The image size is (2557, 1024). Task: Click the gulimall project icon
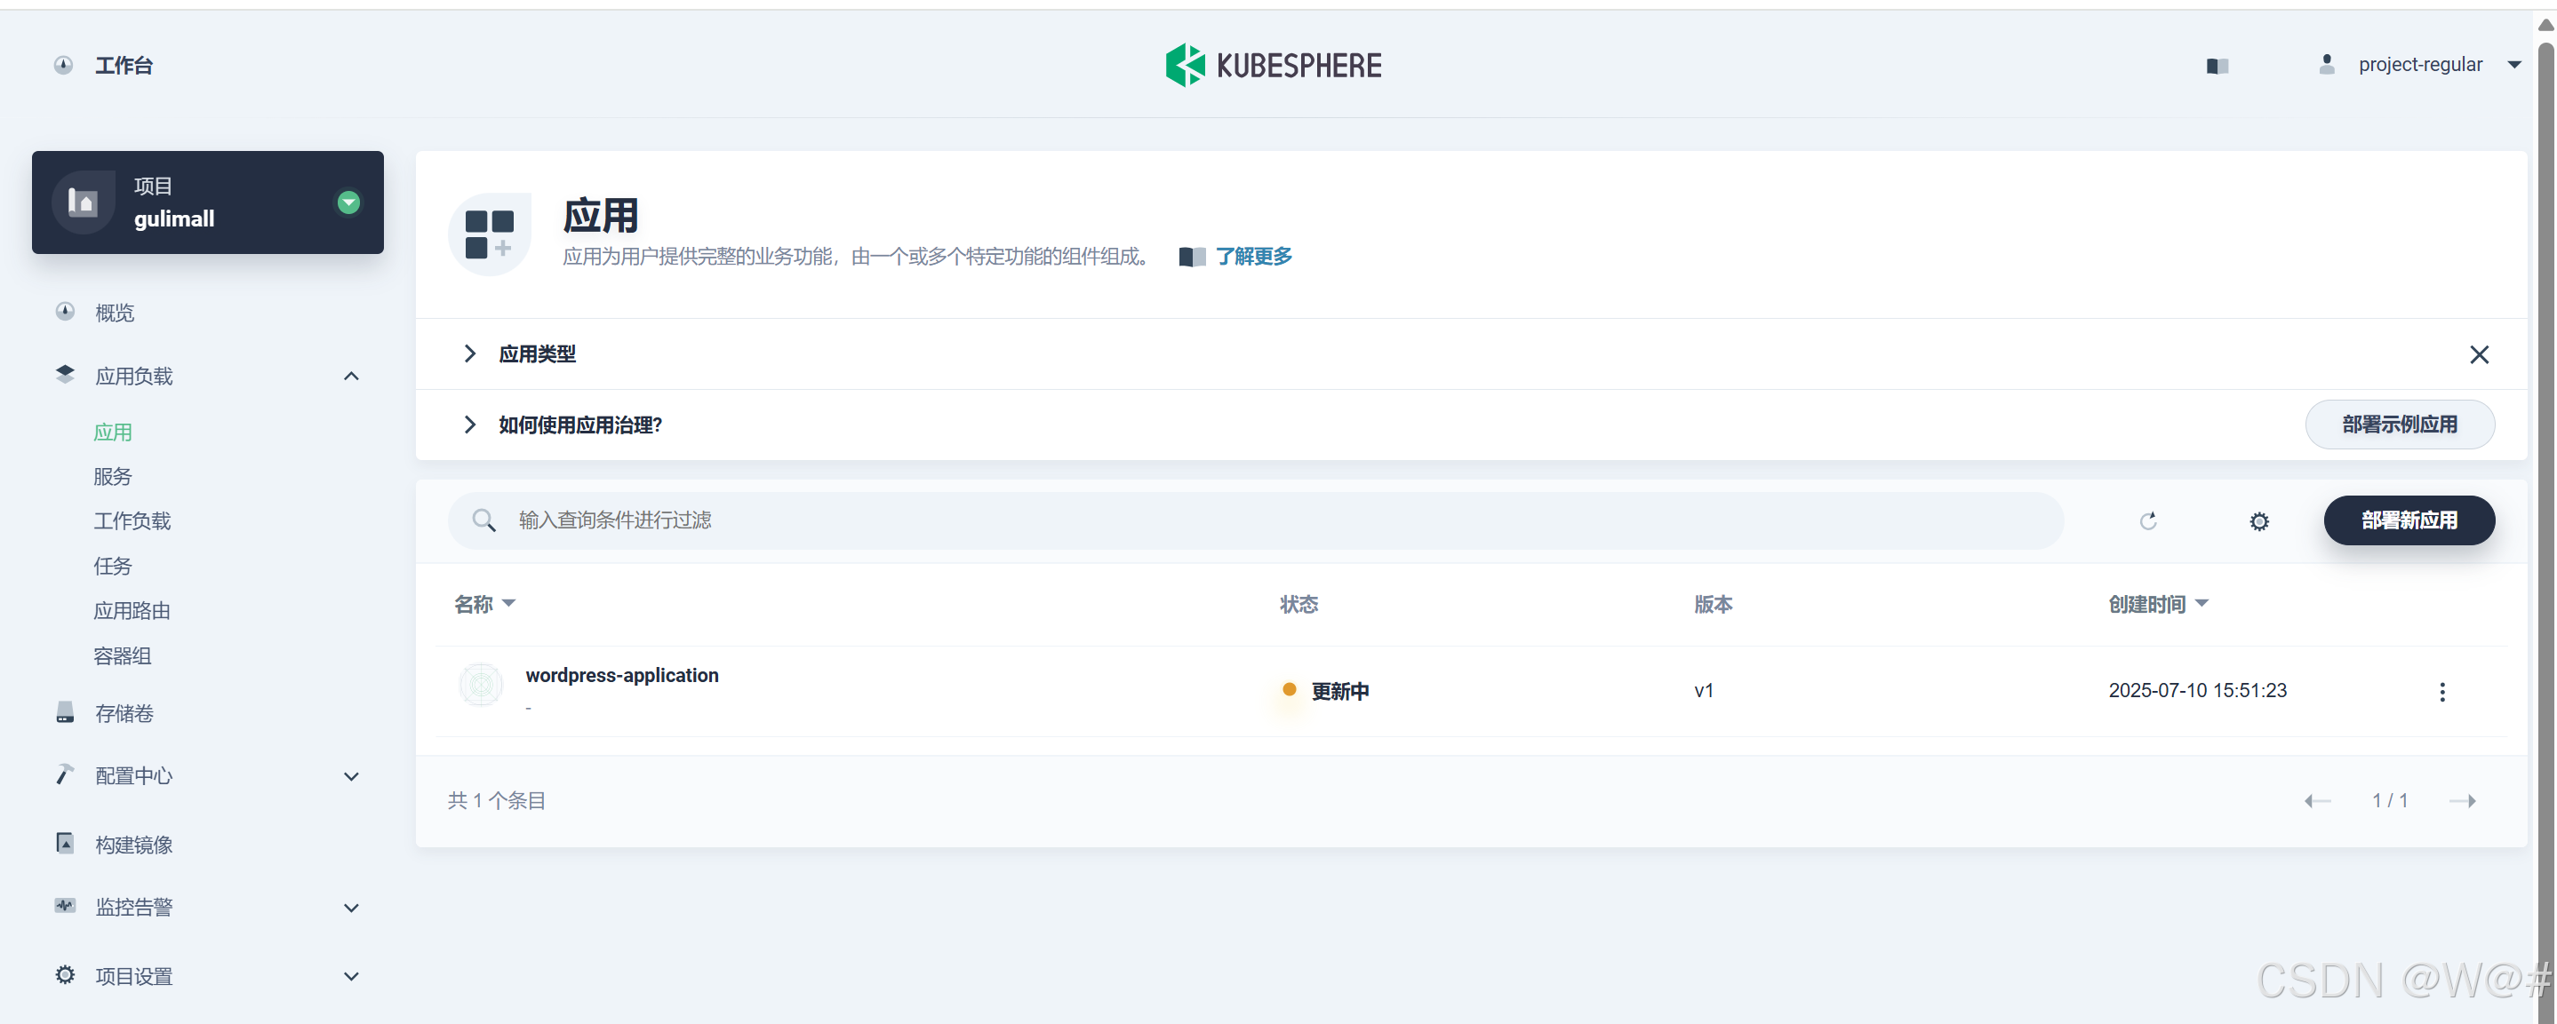84,202
